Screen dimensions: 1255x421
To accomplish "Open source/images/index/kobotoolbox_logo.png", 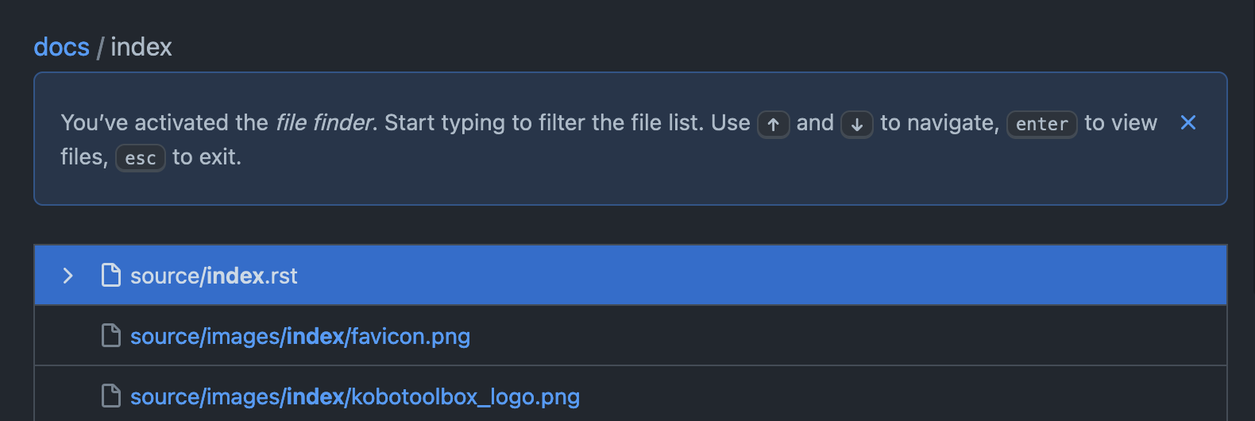I will pos(355,396).
